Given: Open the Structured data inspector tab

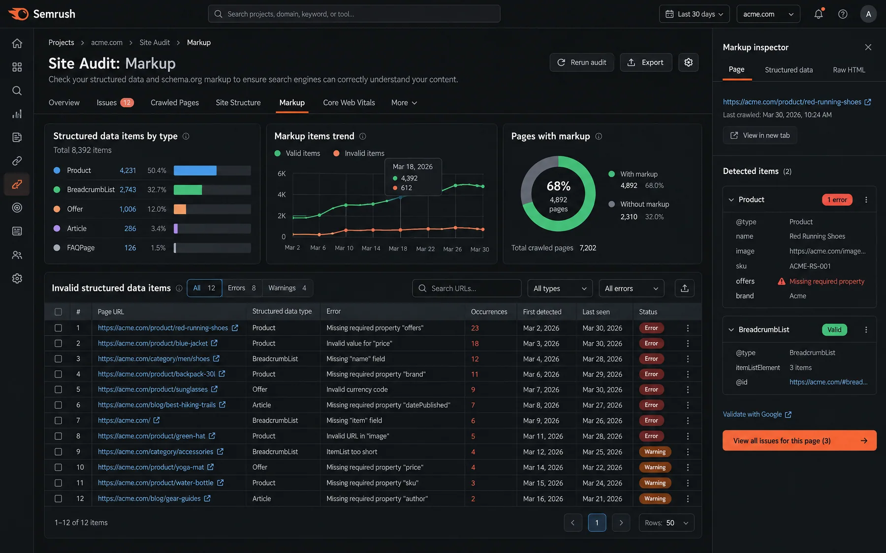Looking at the screenshot, I should [x=789, y=70].
